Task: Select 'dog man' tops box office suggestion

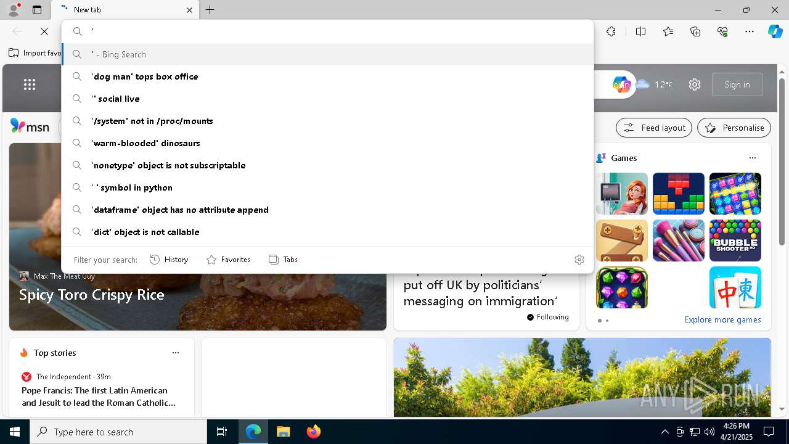Action: (x=327, y=76)
